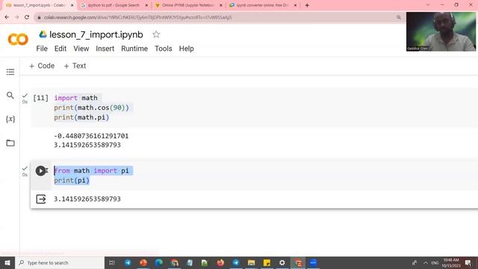Open the Windows notification center
The height and width of the screenshot is (269, 478).
(468, 262)
